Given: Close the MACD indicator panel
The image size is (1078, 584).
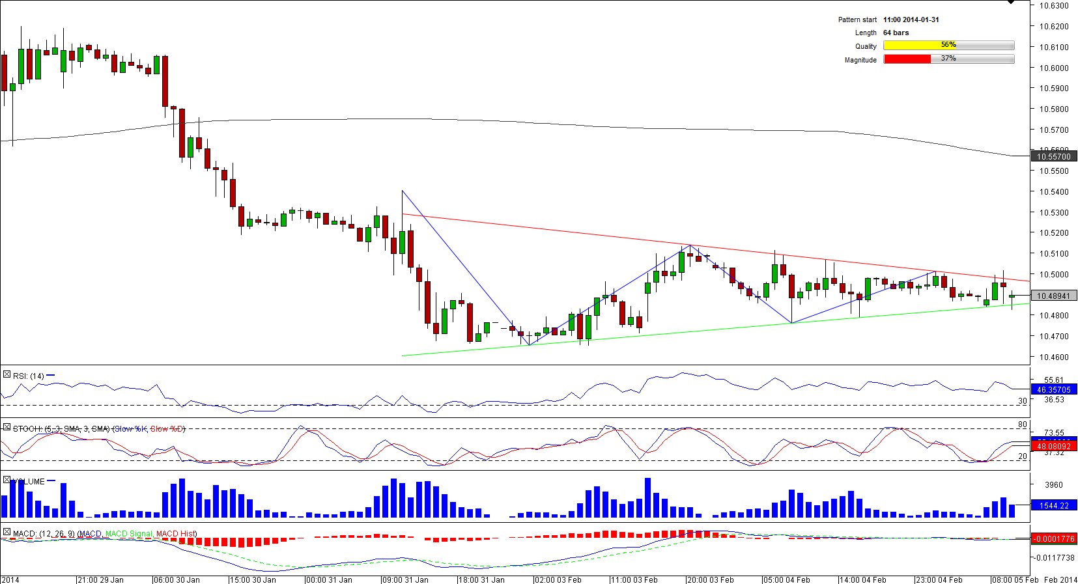Looking at the screenshot, I should [7, 533].
